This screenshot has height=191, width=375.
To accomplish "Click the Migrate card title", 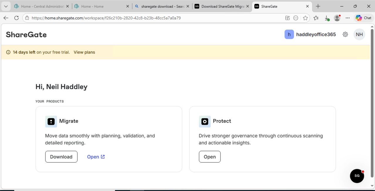I will point(69,121).
